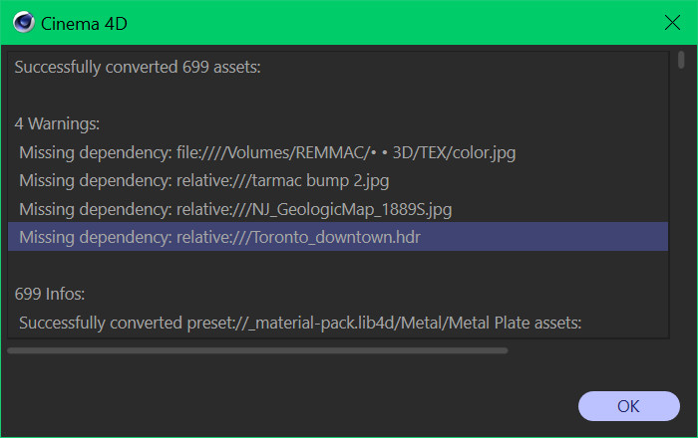Click the empty dialog area left of OK

(289, 400)
